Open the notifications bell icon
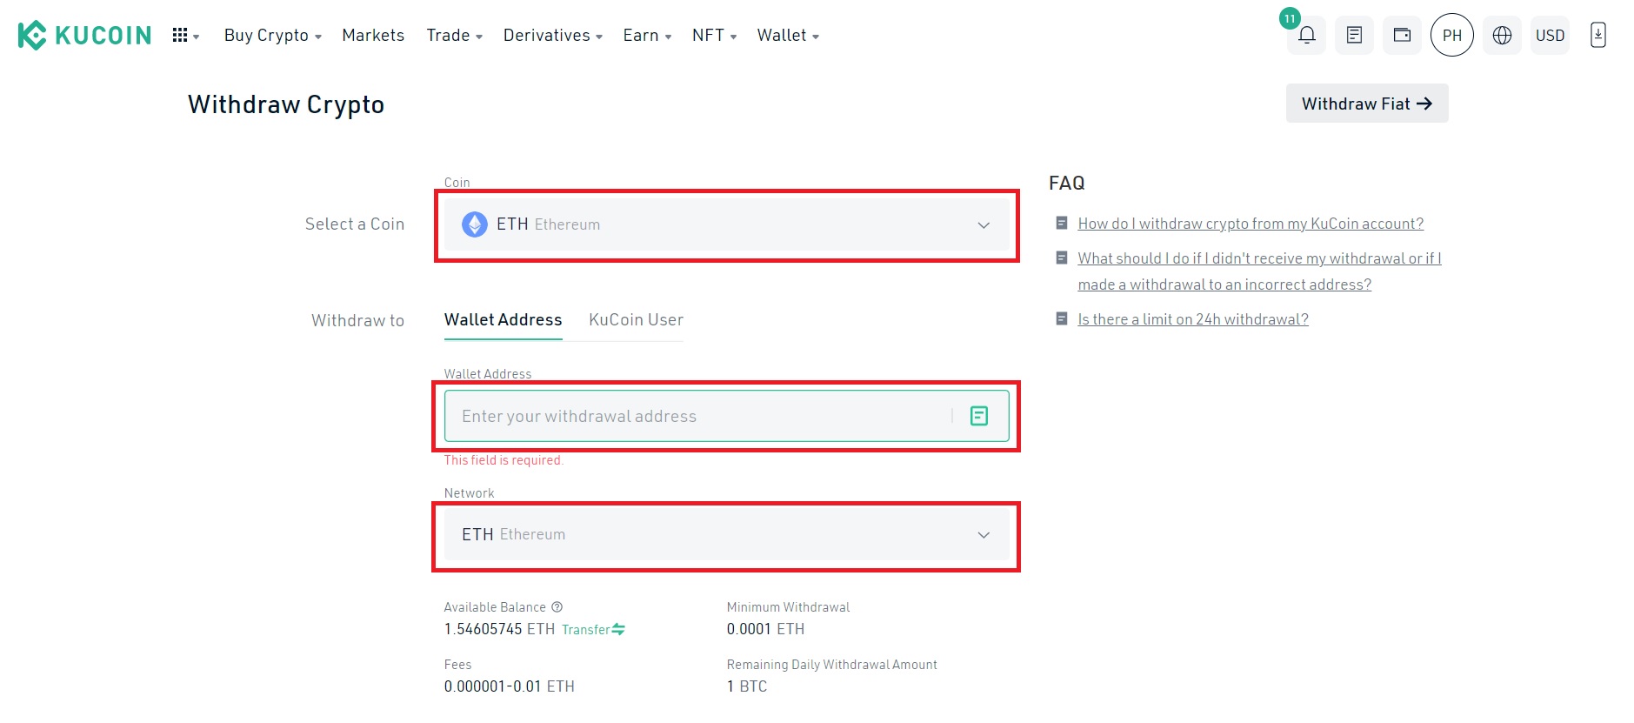1634x723 pixels. [x=1306, y=36]
